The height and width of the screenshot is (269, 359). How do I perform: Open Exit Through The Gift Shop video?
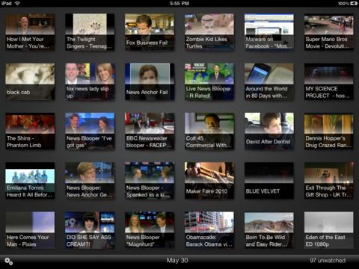pyautogui.click(x=328, y=181)
